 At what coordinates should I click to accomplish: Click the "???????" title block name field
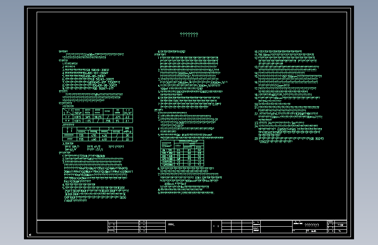(x=312, y=225)
